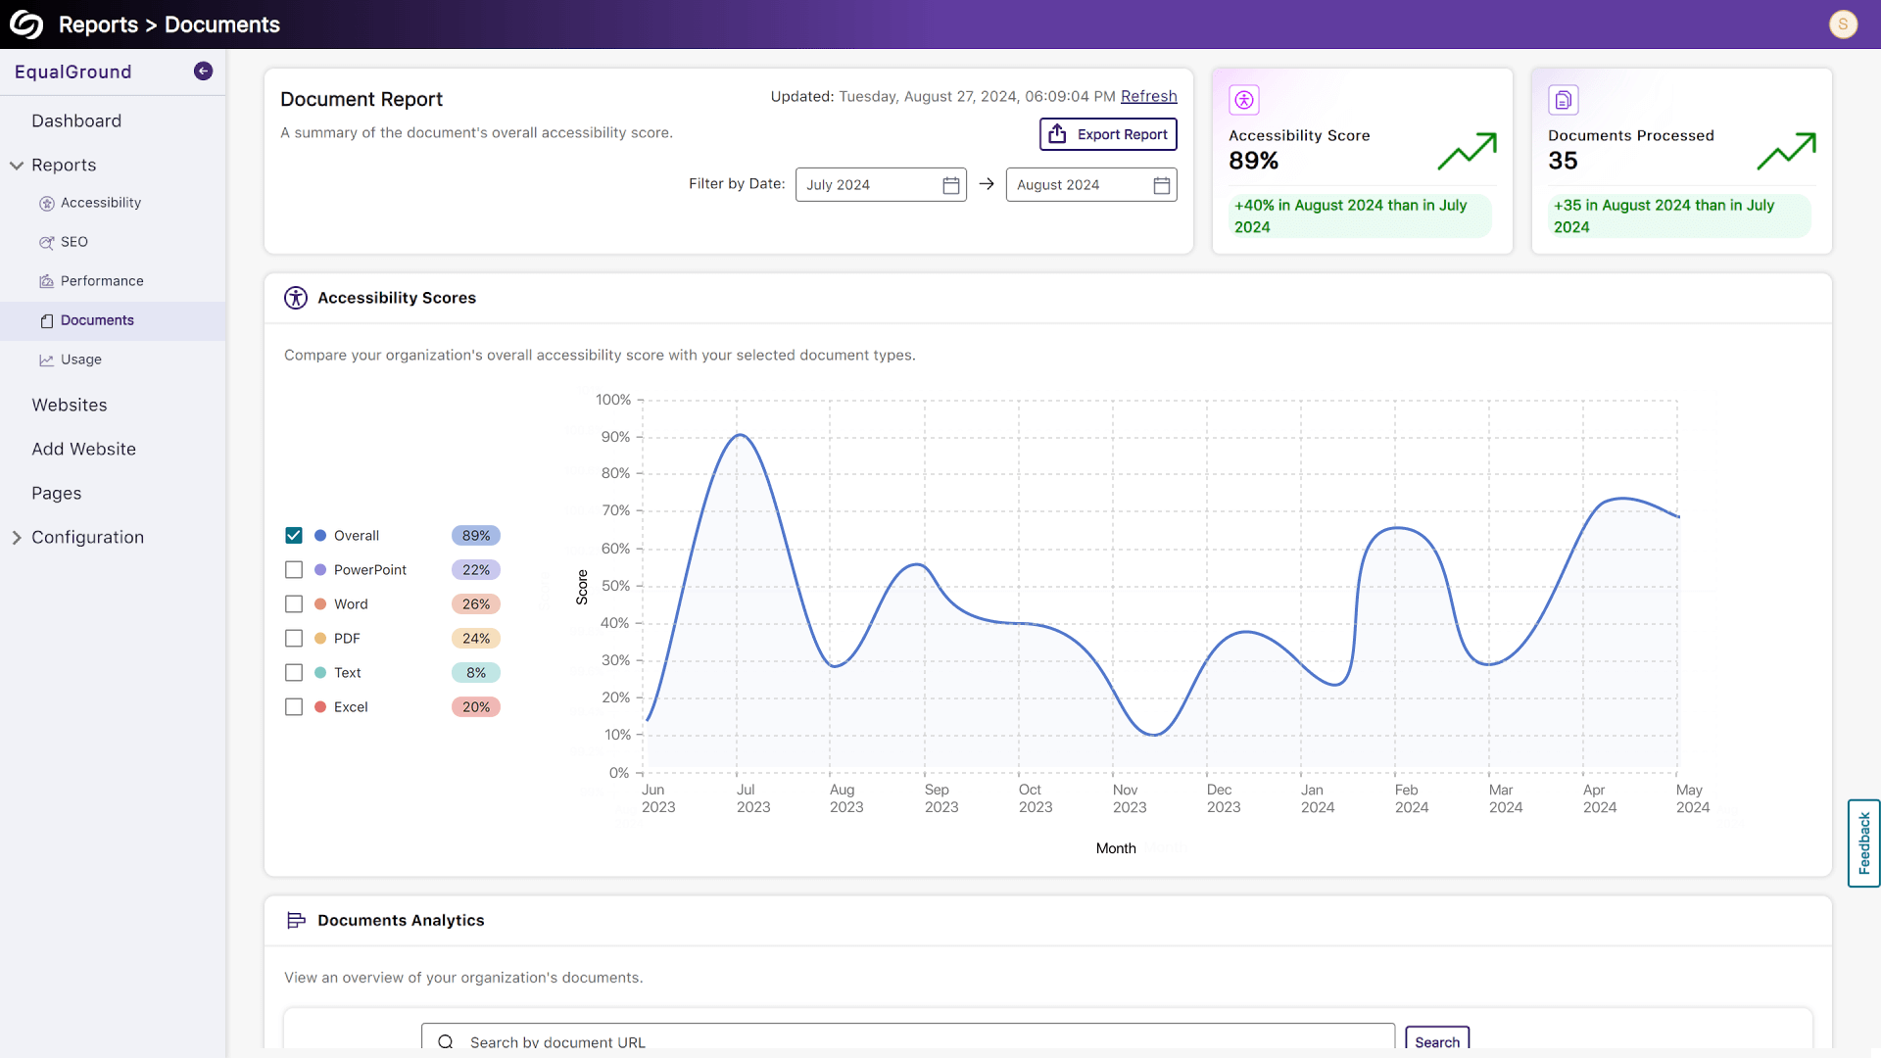Open the Feedback tab on right edge
The image size is (1881, 1058).
tap(1863, 843)
